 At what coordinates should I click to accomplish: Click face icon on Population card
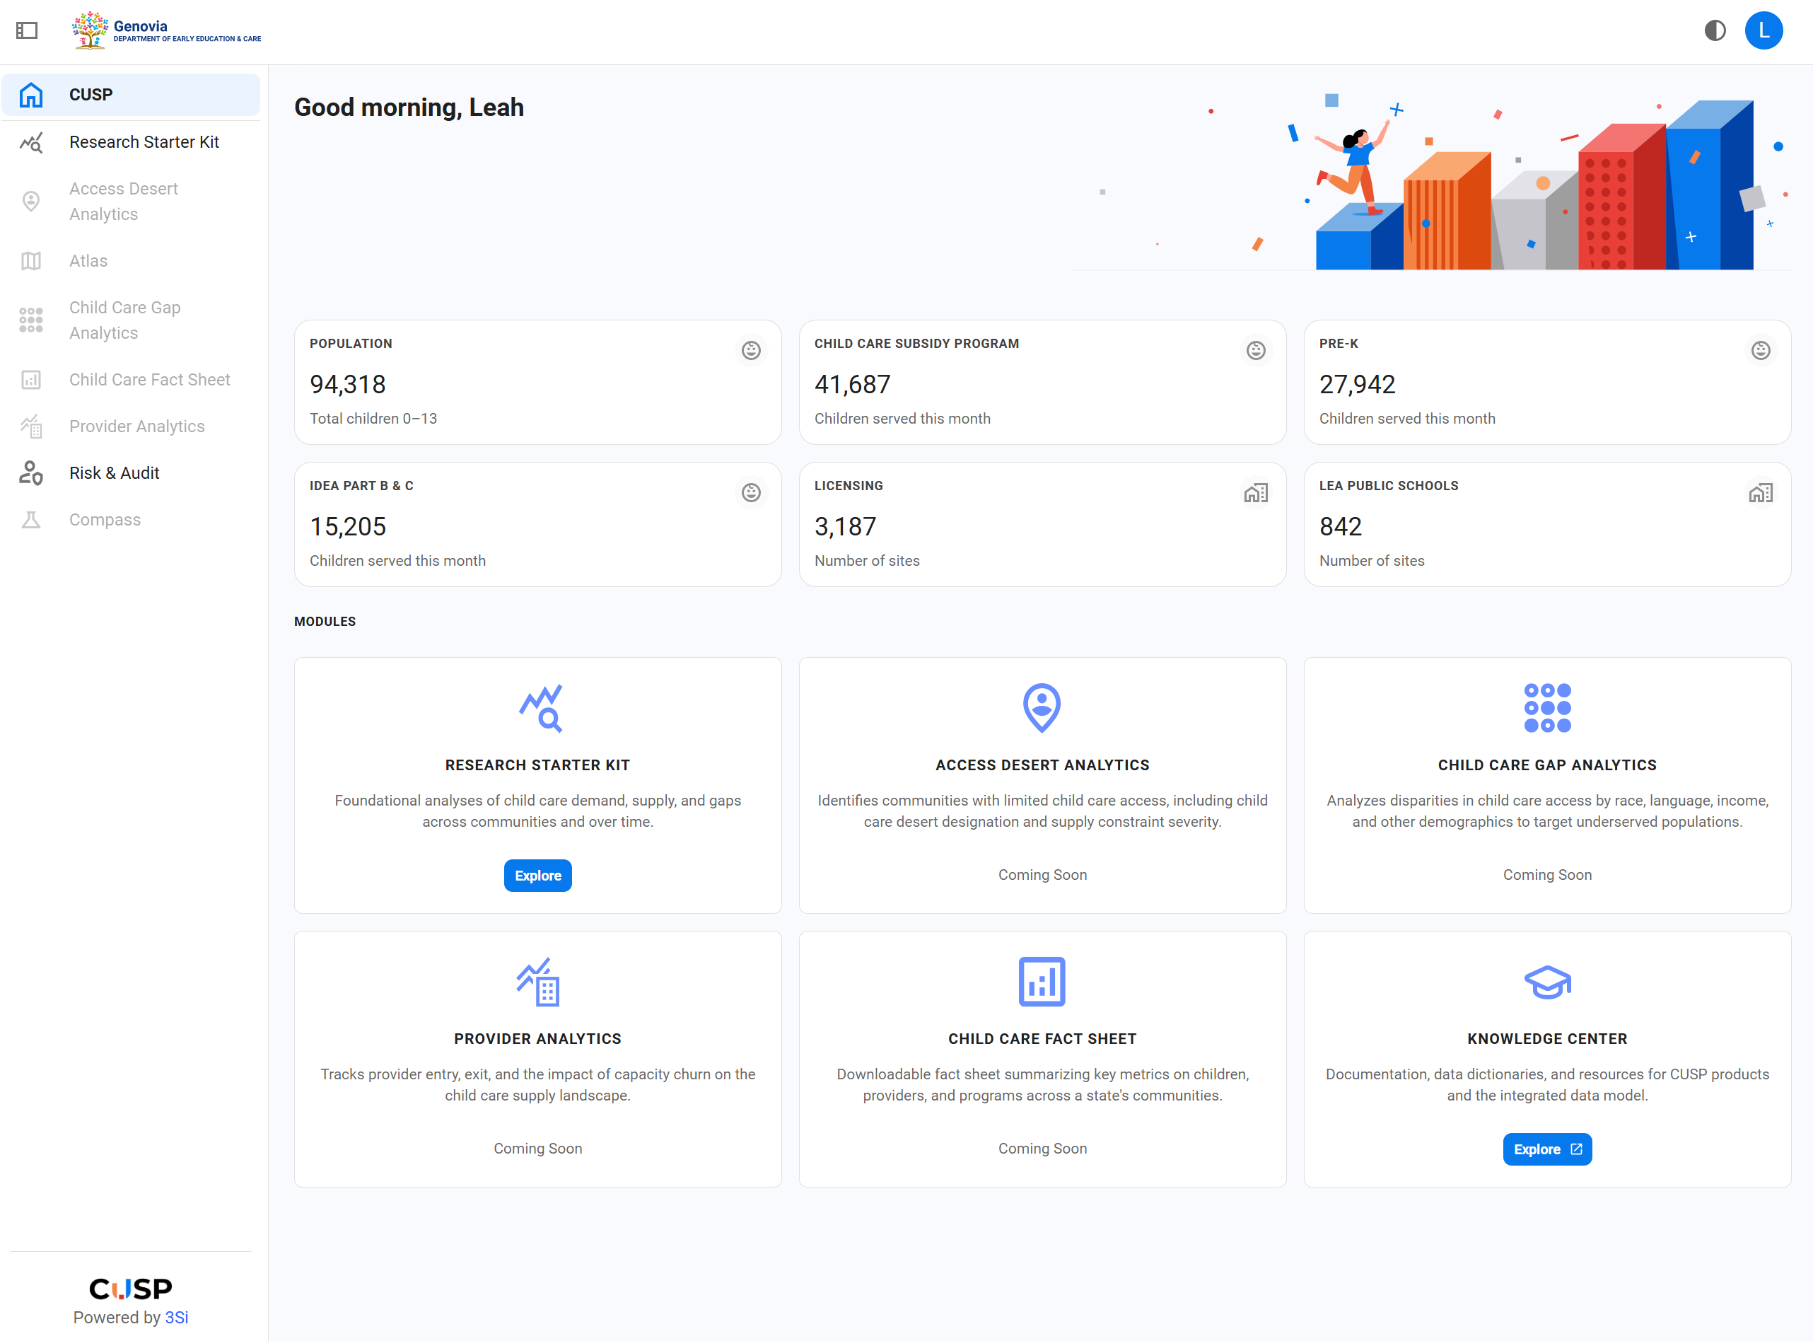tap(751, 351)
